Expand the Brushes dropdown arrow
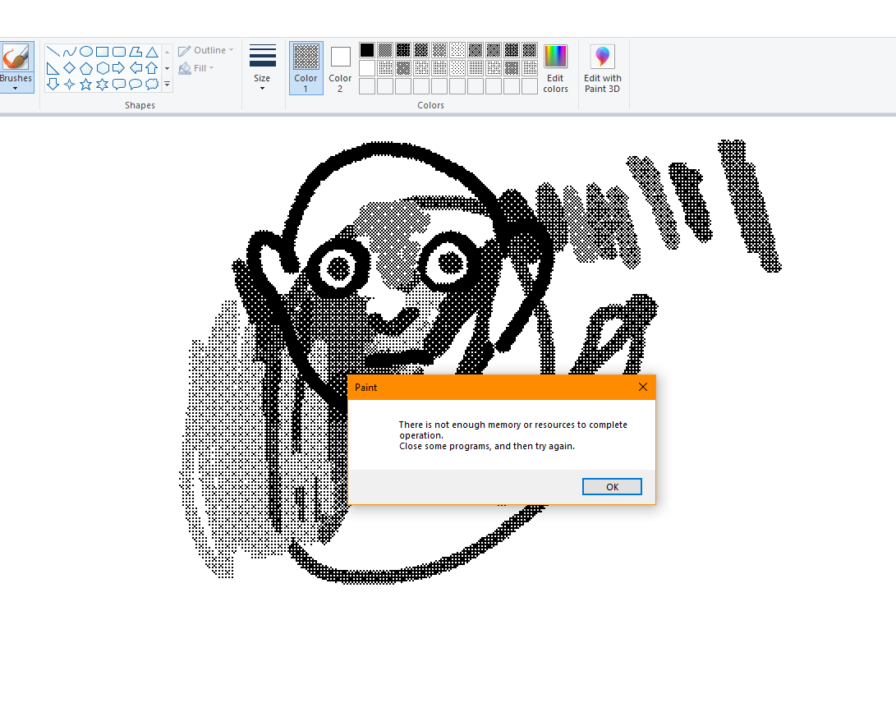 [16, 89]
